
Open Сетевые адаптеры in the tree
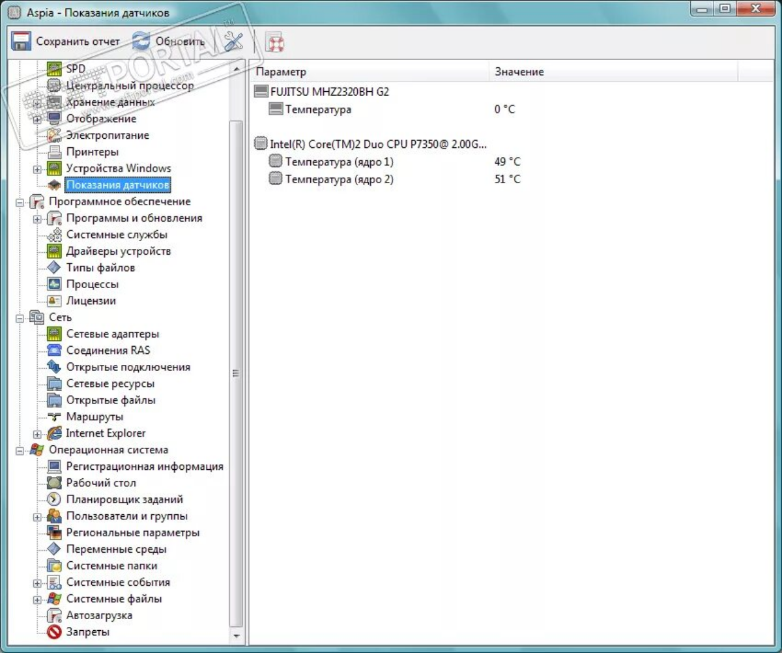point(112,334)
